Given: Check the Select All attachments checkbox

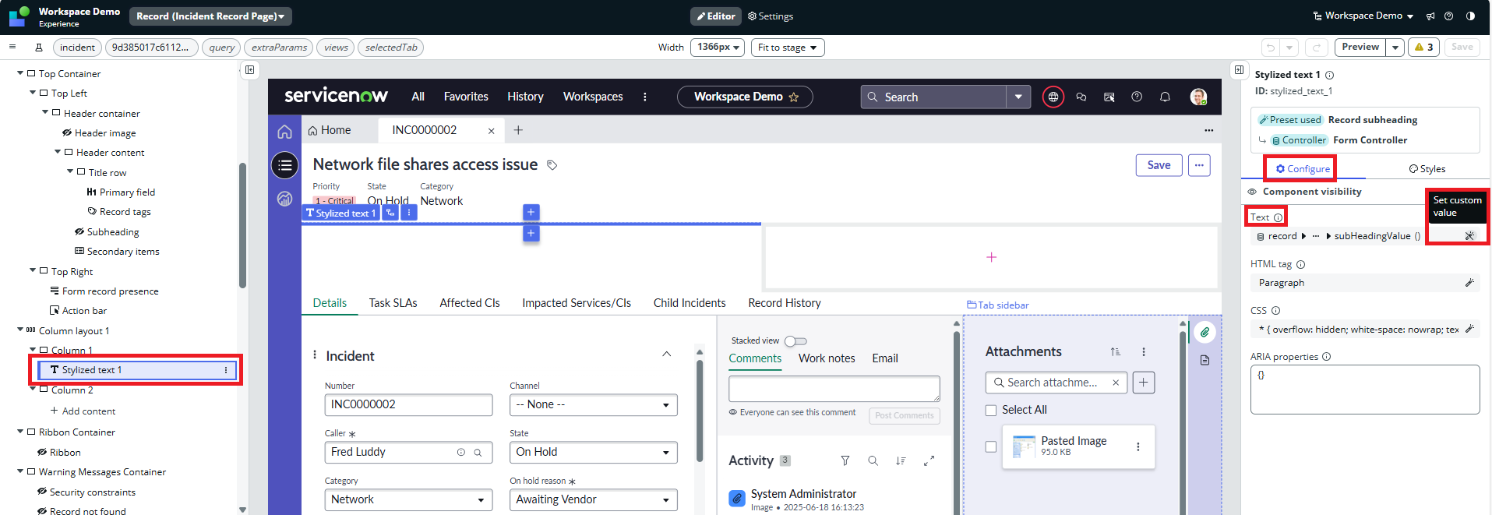Looking at the screenshot, I should tap(991, 411).
